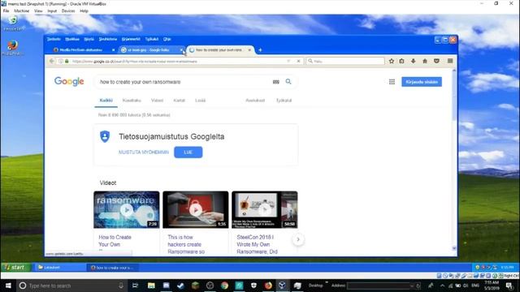Click the Minecraft block taskbar icon
Viewport: 520px width, 292px height.
195,286
